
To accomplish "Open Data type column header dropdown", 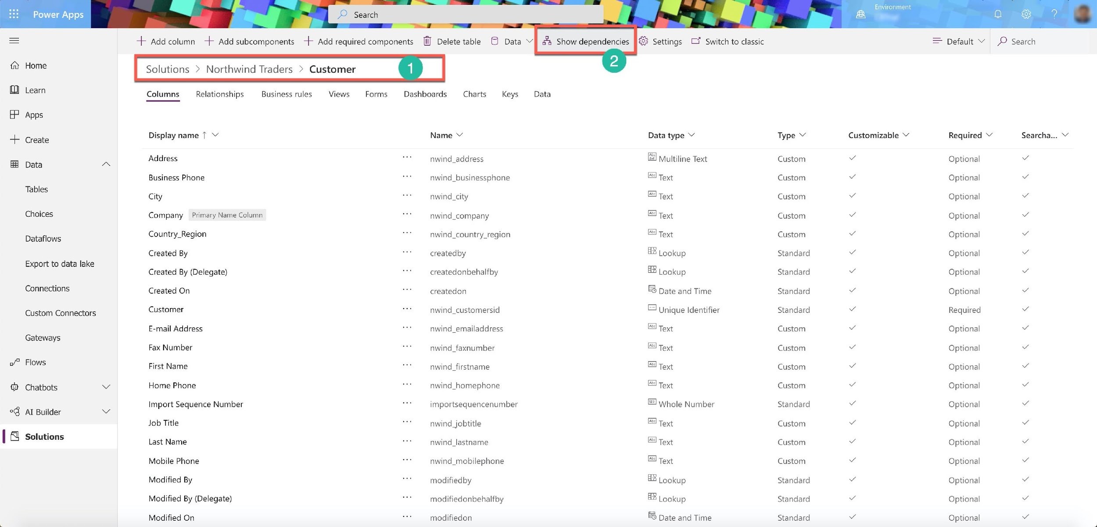I will [692, 135].
